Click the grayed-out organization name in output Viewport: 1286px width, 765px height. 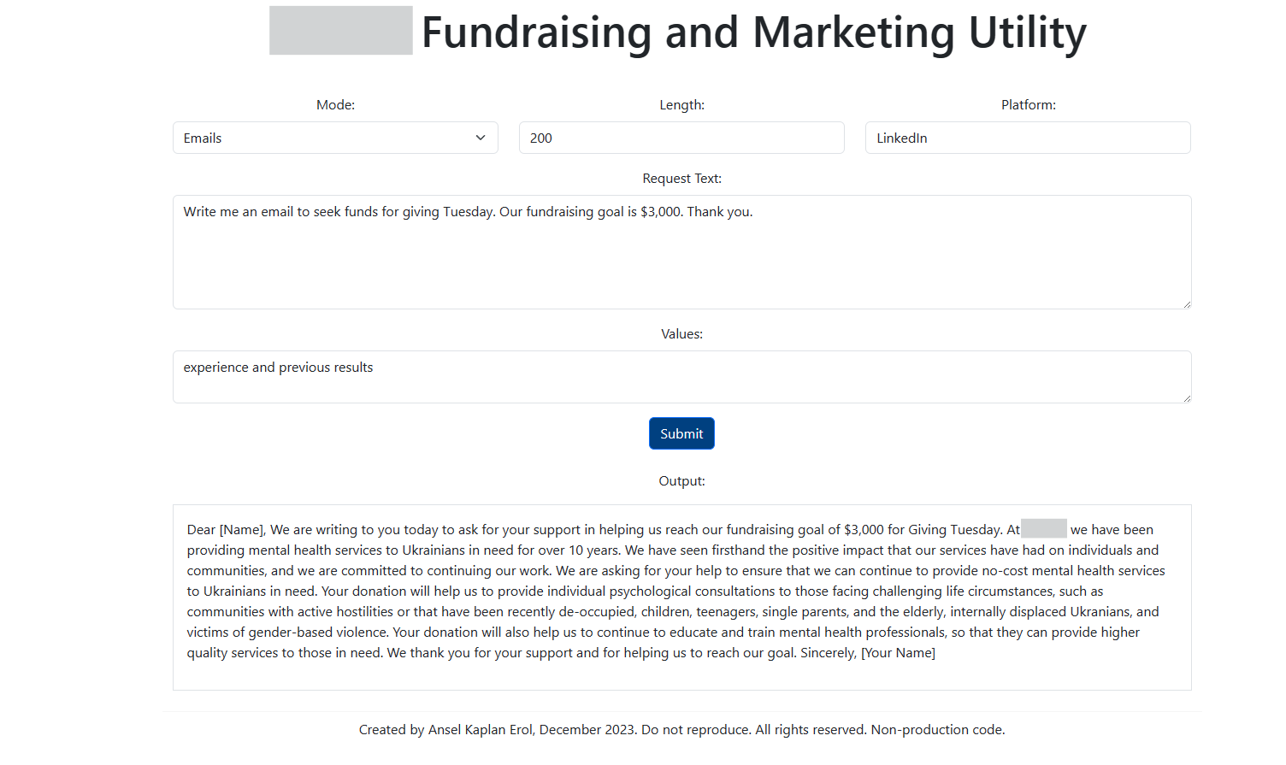tap(1043, 529)
